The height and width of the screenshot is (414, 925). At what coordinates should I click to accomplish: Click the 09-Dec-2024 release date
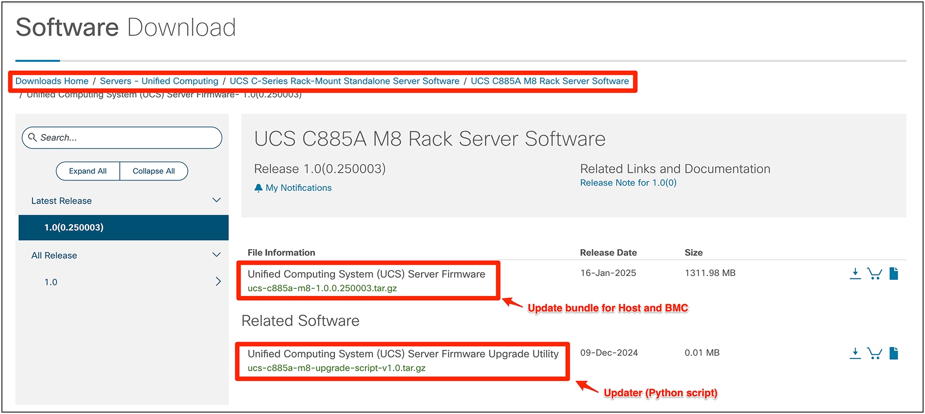pyautogui.click(x=609, y=353)
